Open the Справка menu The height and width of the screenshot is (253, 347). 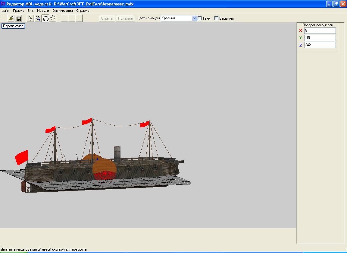pos(83,11)
